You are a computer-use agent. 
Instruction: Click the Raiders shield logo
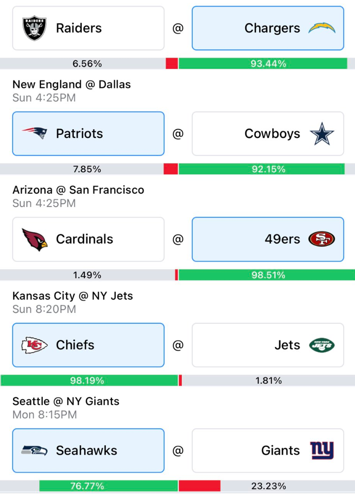point(34,28)
